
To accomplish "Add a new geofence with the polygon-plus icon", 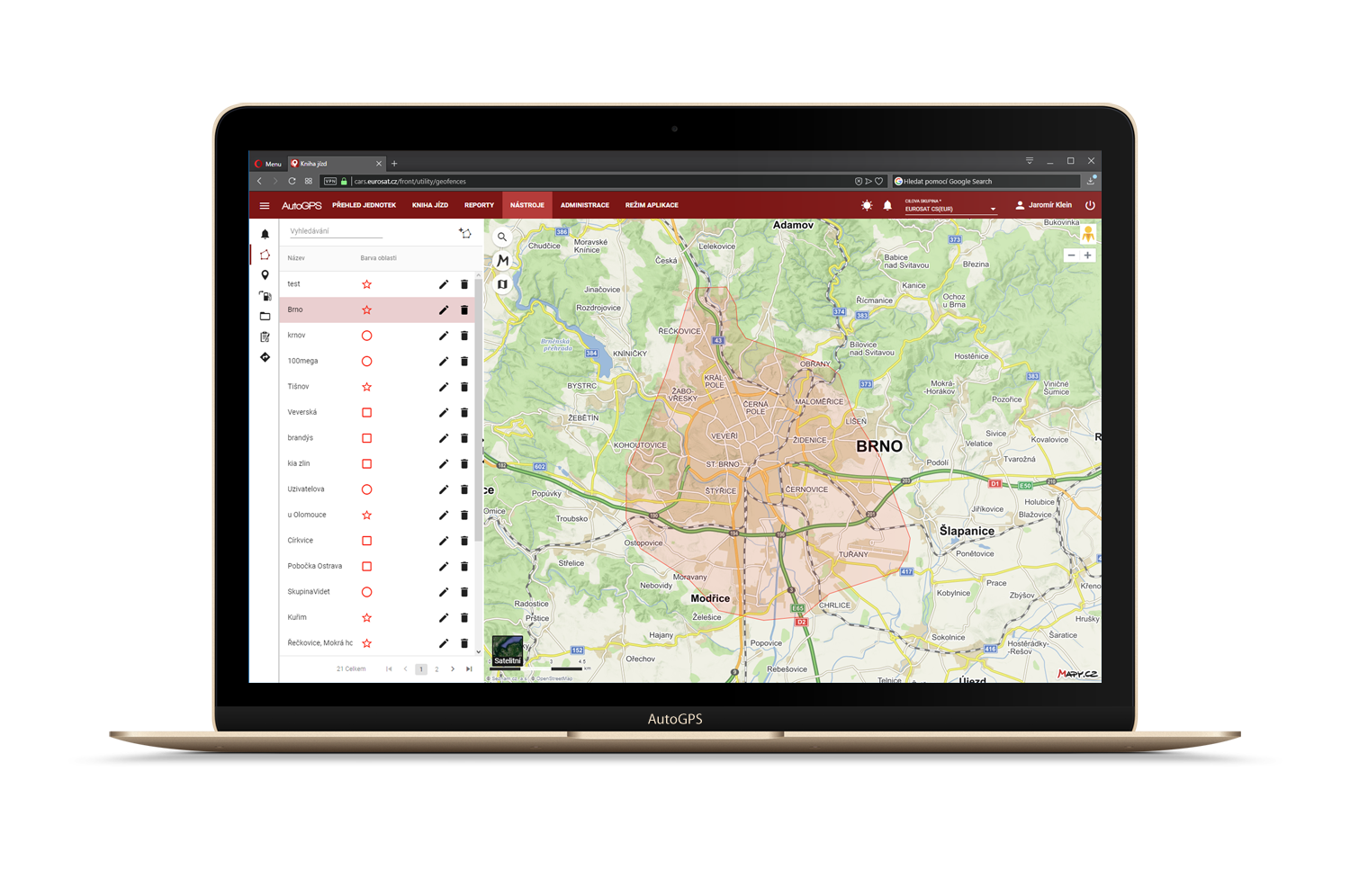I will point(465,233).
